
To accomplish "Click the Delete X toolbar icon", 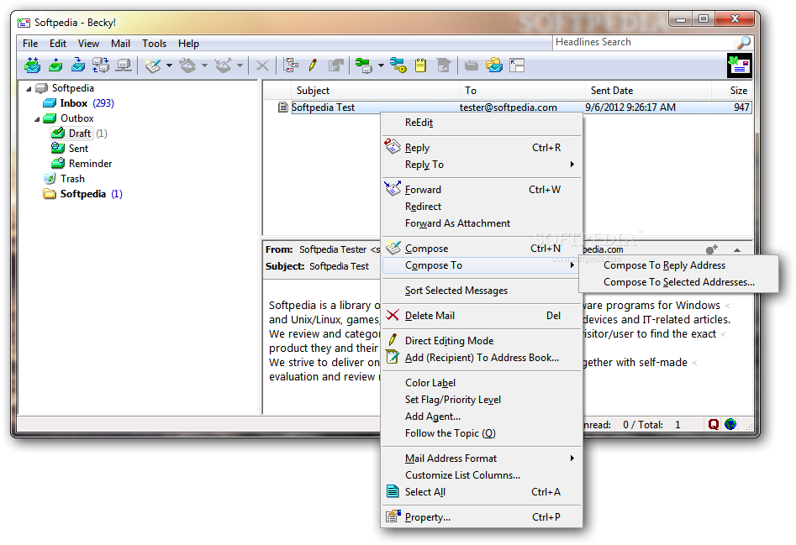I will tap(262, 66).
